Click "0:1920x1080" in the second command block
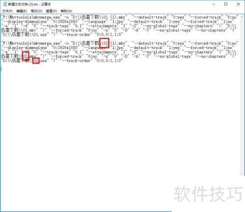This screenshot has width=245, height=212. tap(65, 47)
